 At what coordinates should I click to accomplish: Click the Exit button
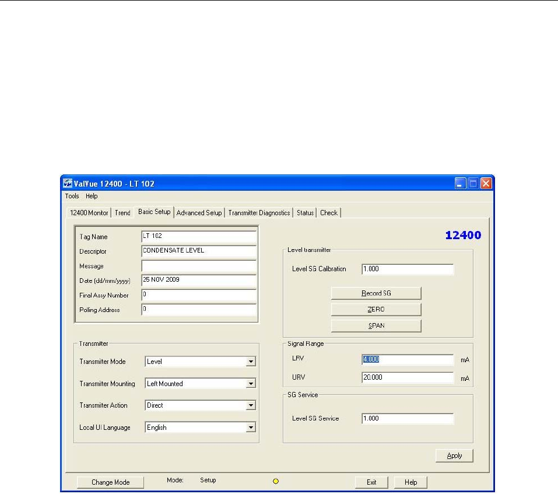pyautogui.click(x=371, y=482)
